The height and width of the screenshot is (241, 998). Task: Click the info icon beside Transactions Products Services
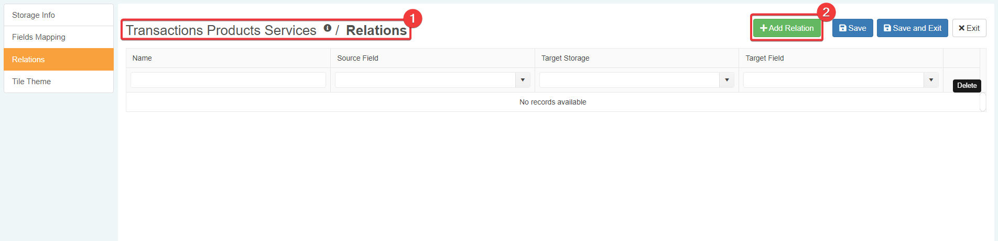pos(327,28)
